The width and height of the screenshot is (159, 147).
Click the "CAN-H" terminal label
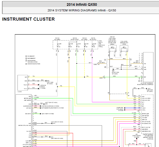coord(143,108)
